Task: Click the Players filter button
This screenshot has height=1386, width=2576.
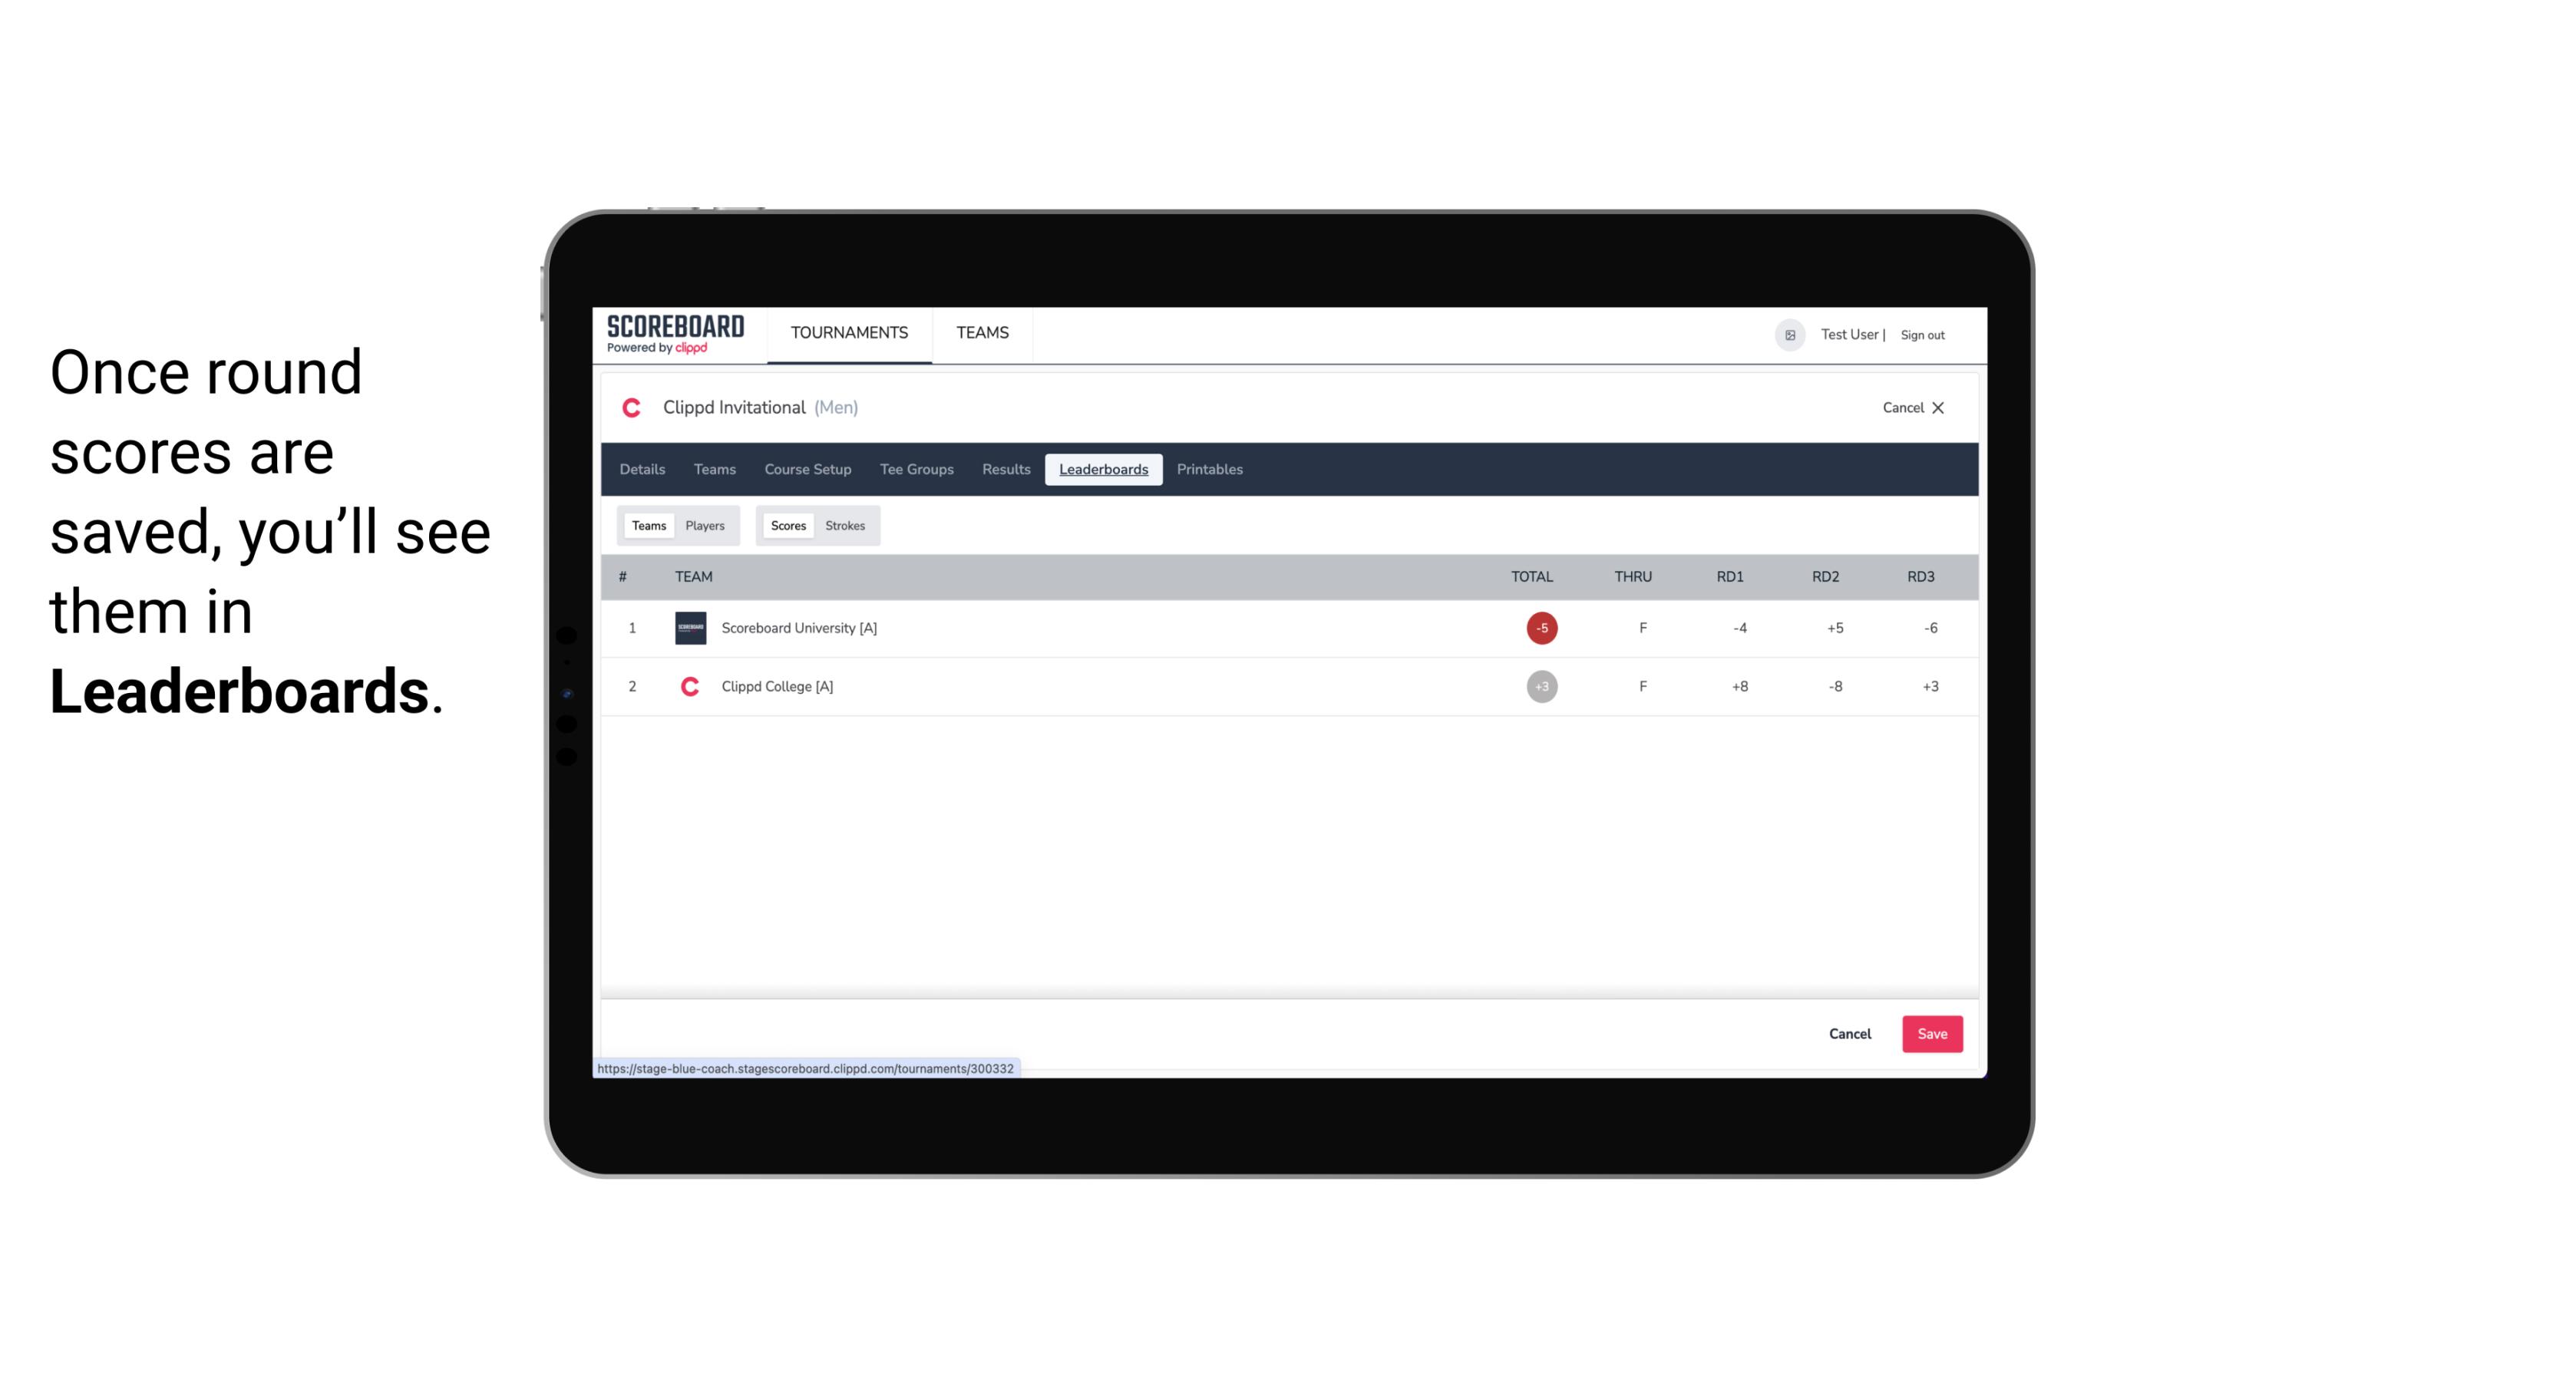Action: tap(705, 526)
